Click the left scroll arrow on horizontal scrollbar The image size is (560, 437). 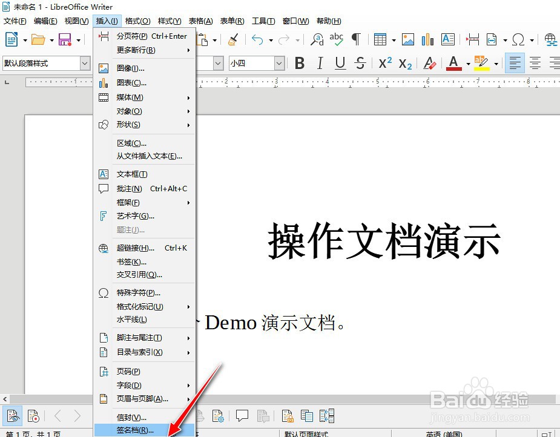click(5, 399)
